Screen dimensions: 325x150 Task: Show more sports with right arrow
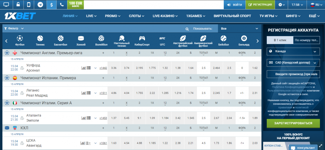(x=258, y=41)
